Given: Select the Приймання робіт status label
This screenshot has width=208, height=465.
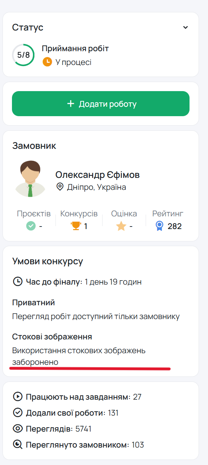Looking at the screenshot, I should pyautogui.click(x=75, y=49).
